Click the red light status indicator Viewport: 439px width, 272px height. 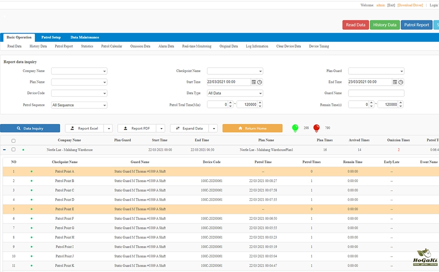click(317, 128)
